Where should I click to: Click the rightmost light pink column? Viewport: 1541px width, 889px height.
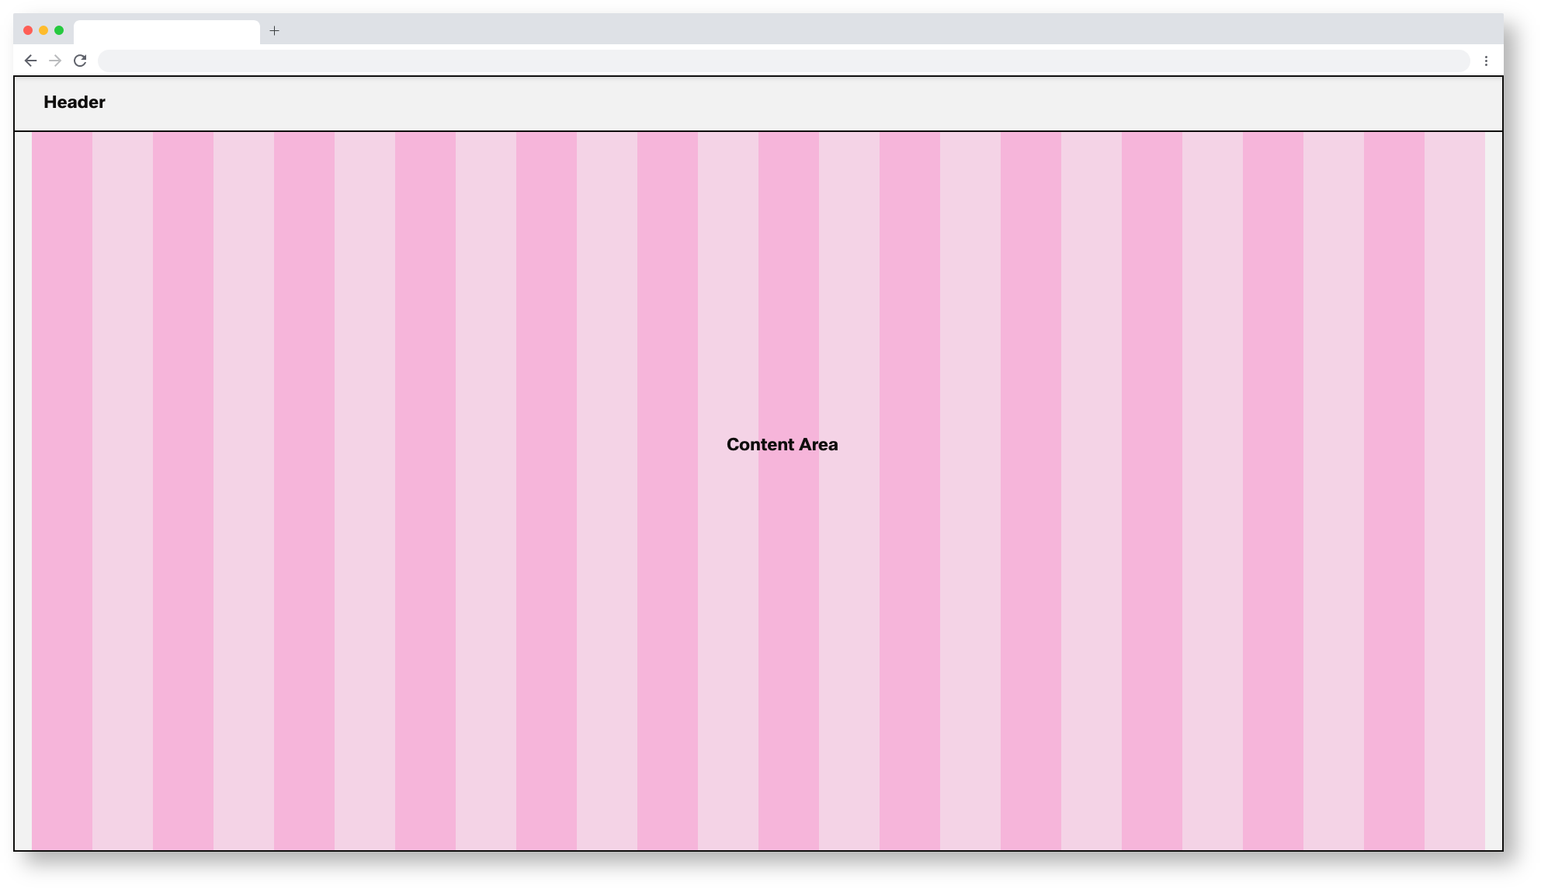coord(1454,489)
